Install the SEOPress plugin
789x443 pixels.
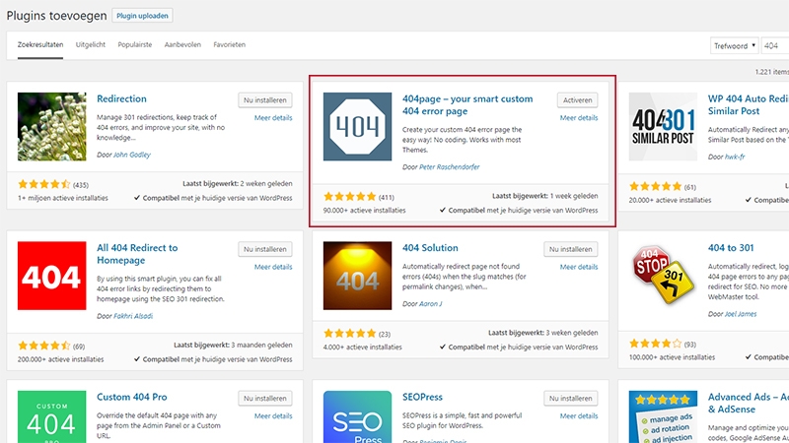[571, 399]
